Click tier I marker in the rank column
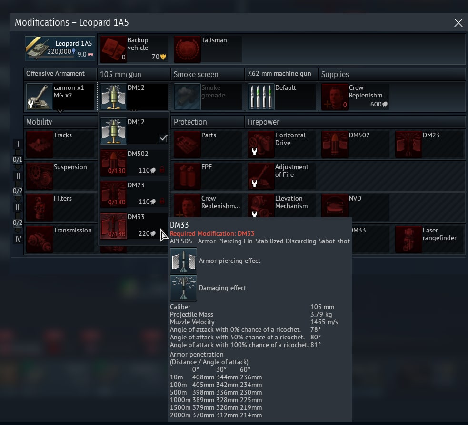Viewport: 468px width, 425px height. pos(18,144)
